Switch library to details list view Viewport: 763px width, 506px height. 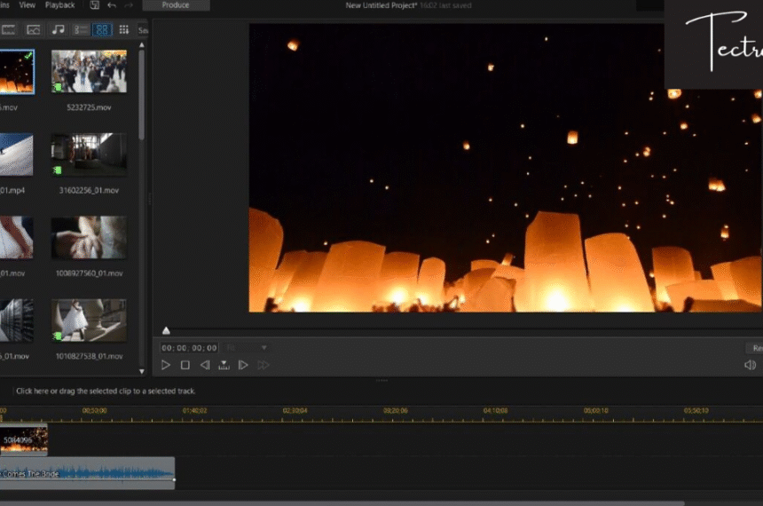pos(80,29)
